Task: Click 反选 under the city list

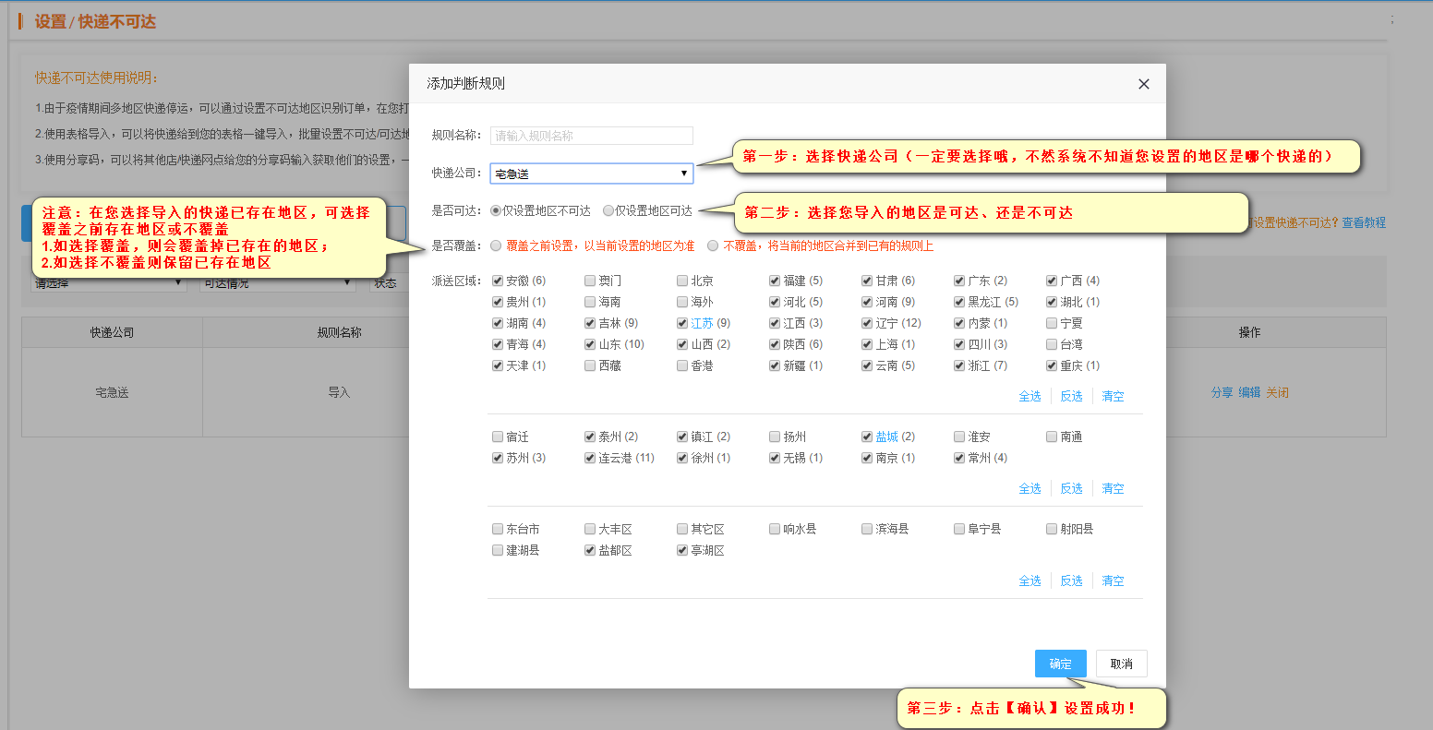Action: click(1071, 488)
